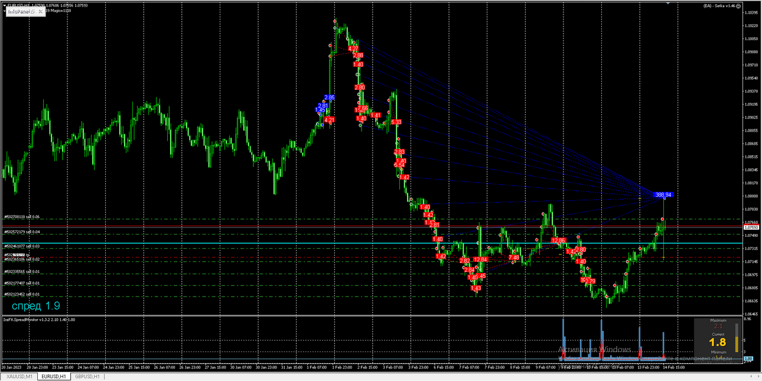The width and height of the screenshot is (762, 381).
Task: Click the right tab-scroll arrow
Action: click(758, 376)
